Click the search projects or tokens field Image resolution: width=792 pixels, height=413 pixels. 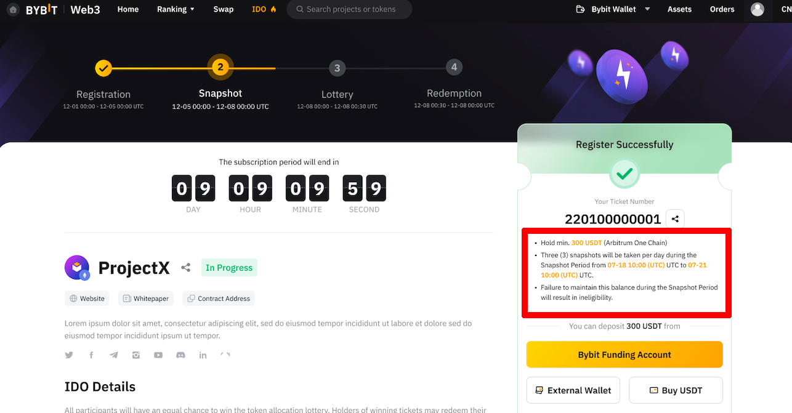click(x=349, y=9)
